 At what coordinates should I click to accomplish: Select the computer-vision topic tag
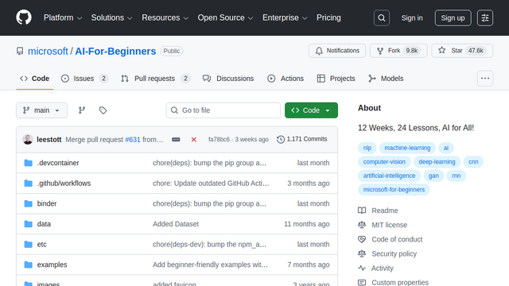click(384, 162)
